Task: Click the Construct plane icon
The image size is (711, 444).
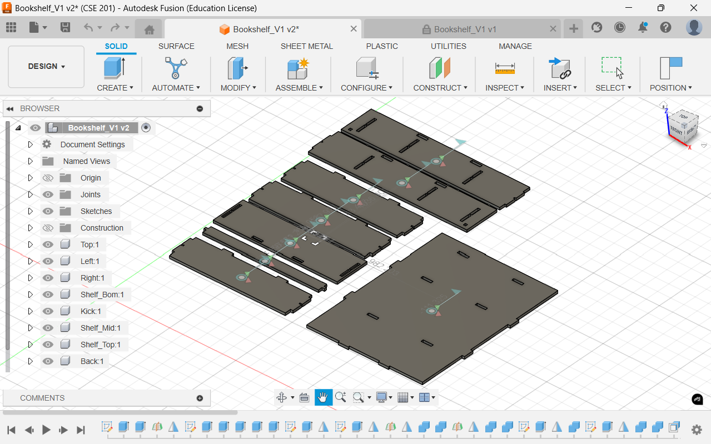Action: 440,68
